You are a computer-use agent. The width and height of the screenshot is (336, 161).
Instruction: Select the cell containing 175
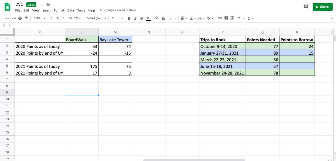coord(82,66)
